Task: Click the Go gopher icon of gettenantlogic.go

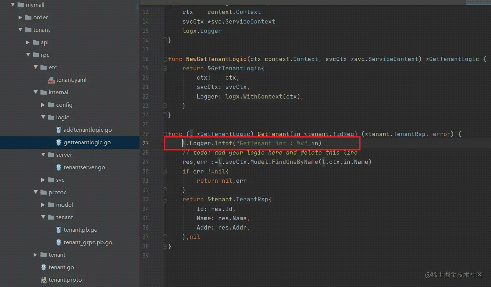Action: [59, 142]
